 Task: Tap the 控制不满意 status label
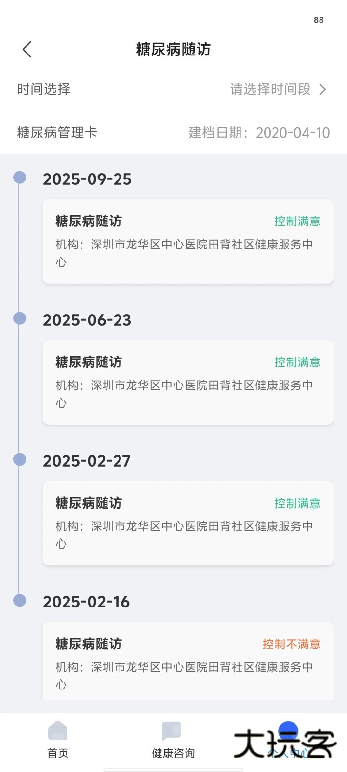[292, 644]
